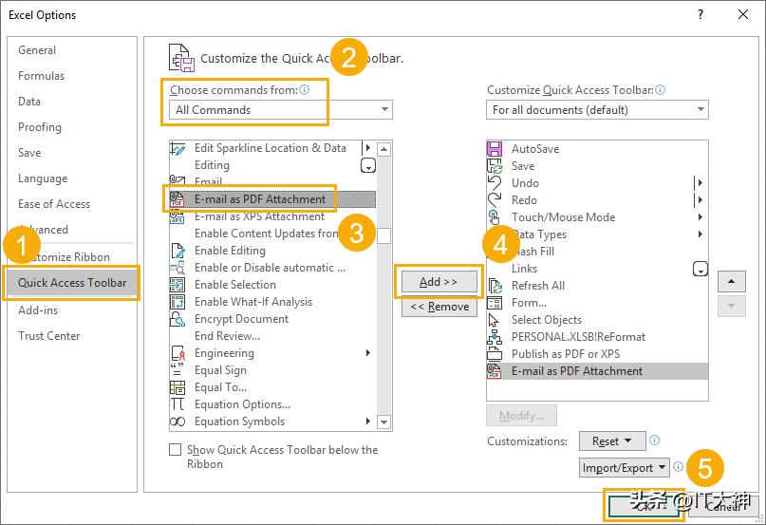Click the Move Up arrow button
Viewport: 766px width, 525px height.
click(x=730, y=282)
